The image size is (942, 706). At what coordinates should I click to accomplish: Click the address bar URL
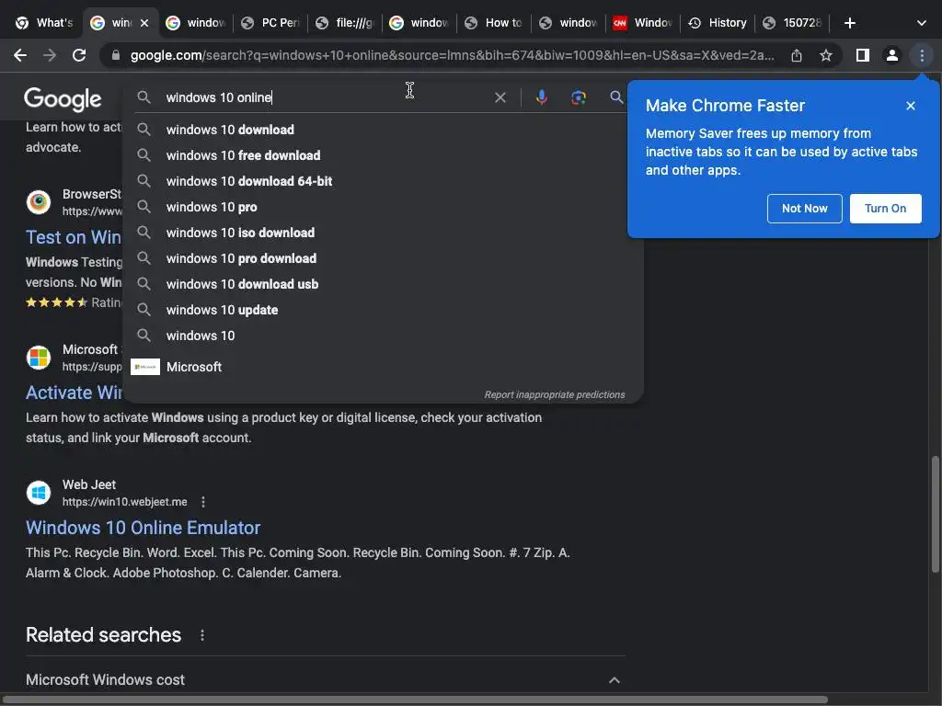click(452, 55)
